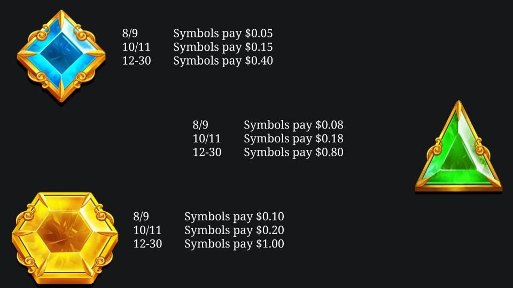513x288 pixels.
Task: Click the 10/11 count beside yellow gem
Action: 147,230
